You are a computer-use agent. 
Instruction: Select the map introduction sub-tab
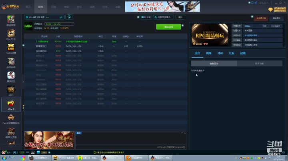coord(214,63)
